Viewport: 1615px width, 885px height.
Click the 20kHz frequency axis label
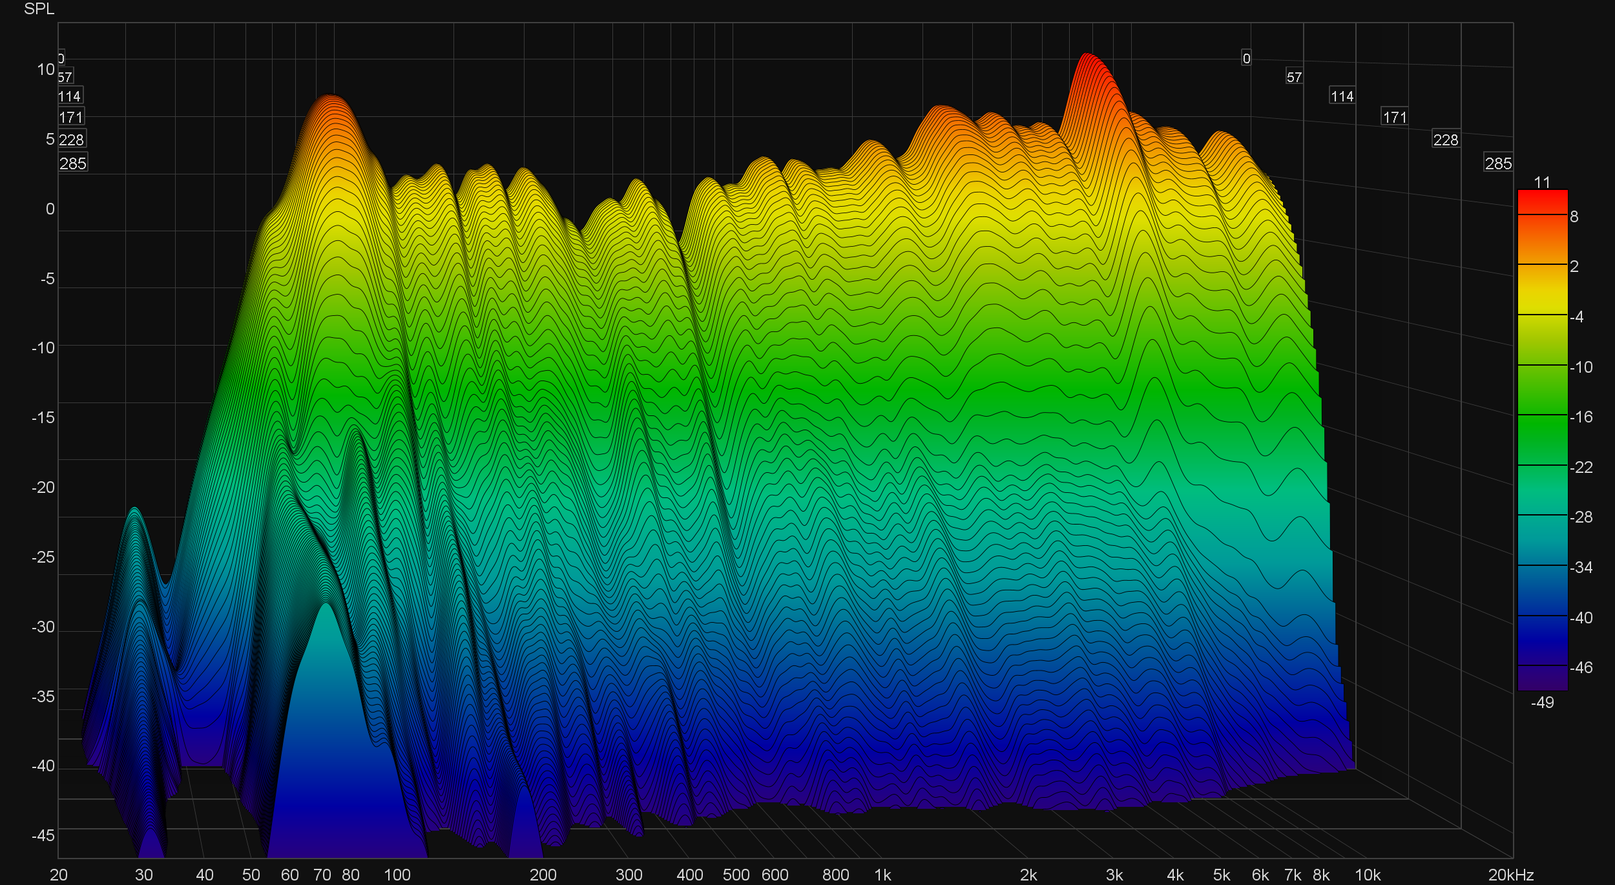1510,875
